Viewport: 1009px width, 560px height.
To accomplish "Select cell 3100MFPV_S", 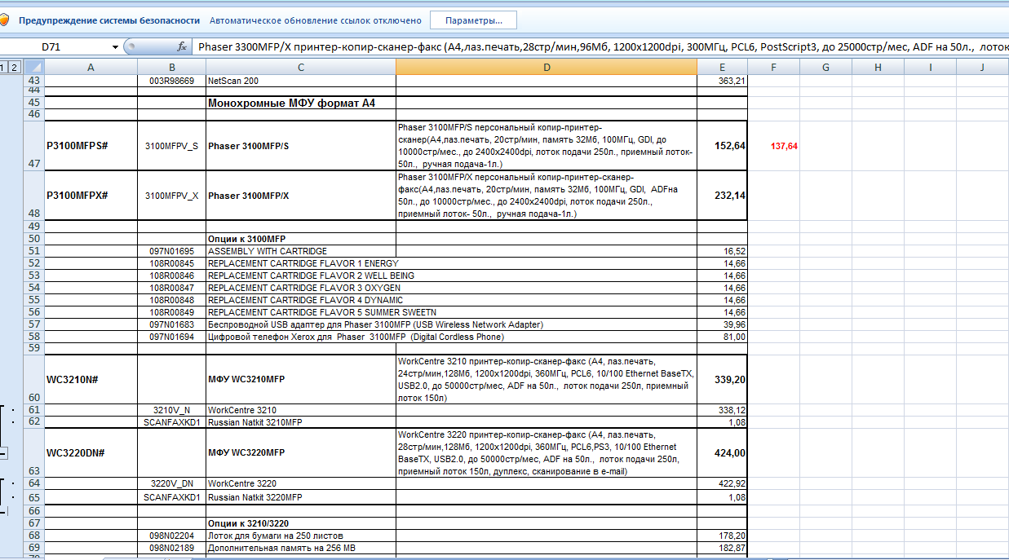I will click(x=171, y=146).
